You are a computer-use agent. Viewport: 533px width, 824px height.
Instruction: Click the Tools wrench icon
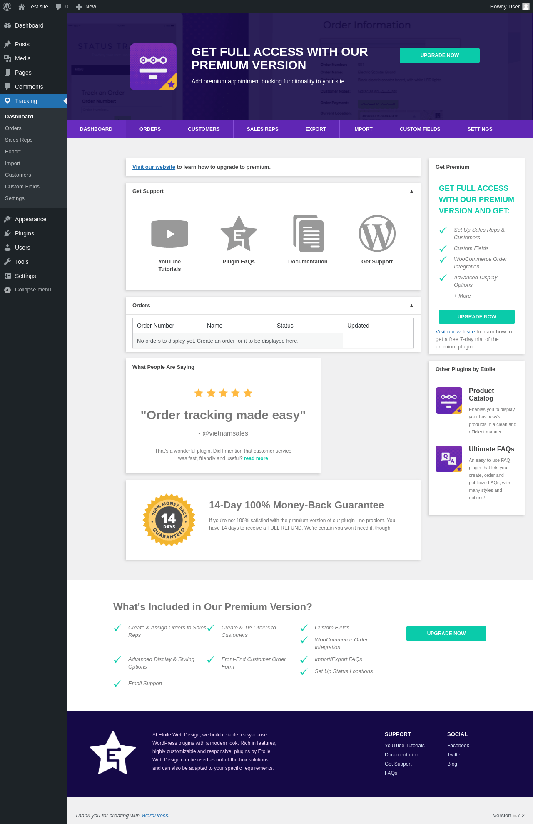pos(7,262)
